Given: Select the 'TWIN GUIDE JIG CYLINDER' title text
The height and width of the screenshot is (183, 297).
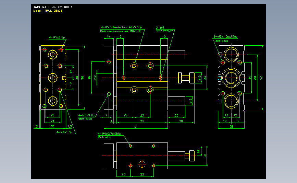Looking at the screenshot, I should tap(53, 7).
